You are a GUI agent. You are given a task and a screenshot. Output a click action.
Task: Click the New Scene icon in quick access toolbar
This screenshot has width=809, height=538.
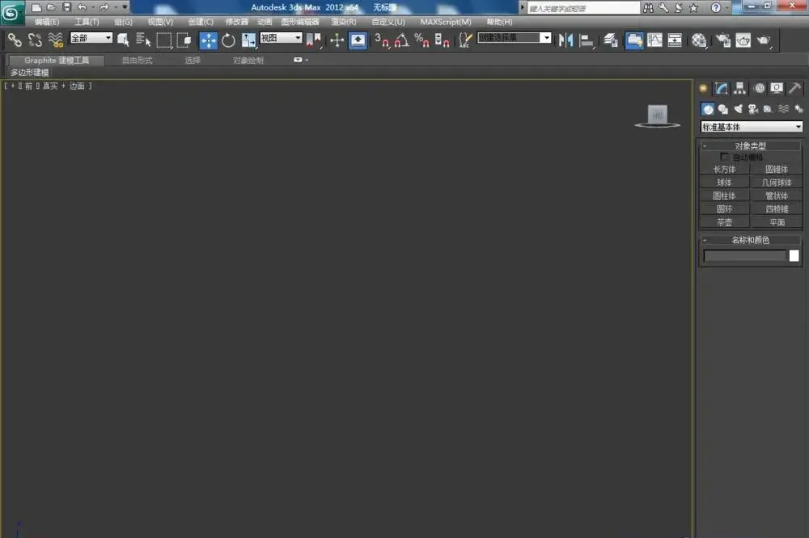(x=36, y=7)
